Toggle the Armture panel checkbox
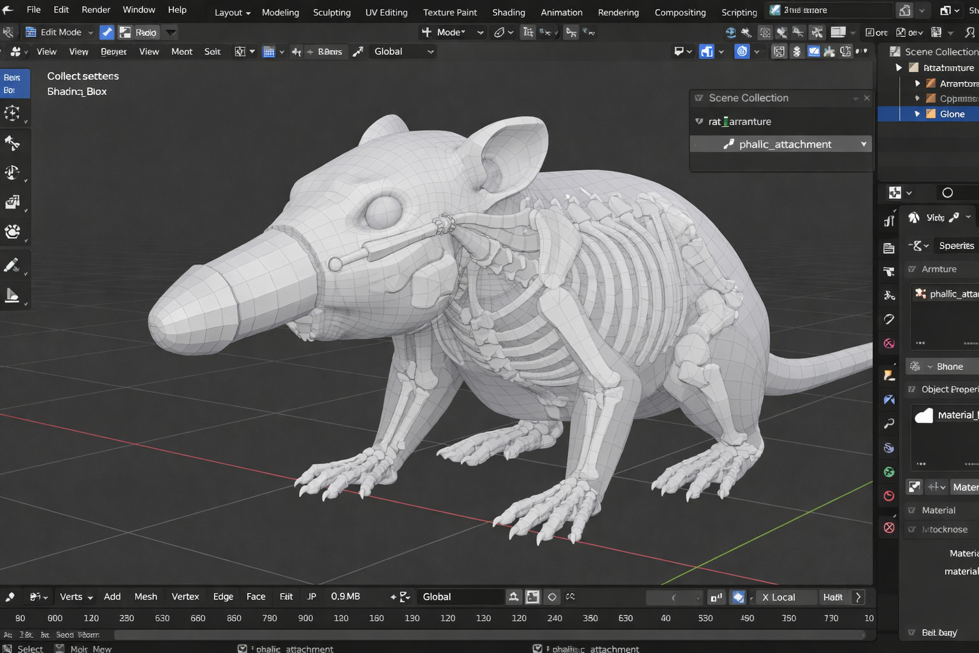 click(912, 269)
